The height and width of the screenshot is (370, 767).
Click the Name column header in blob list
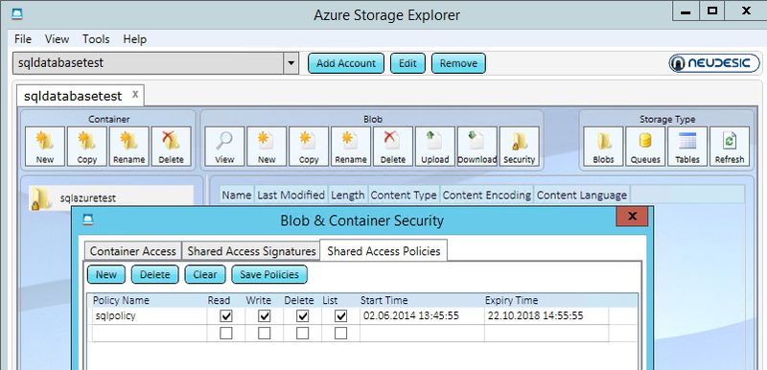236,195
